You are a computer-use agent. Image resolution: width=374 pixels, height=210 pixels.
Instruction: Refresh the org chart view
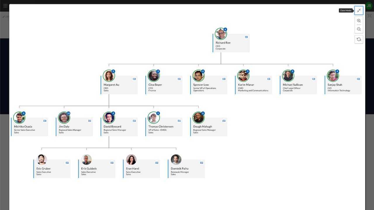coord(359,39)
